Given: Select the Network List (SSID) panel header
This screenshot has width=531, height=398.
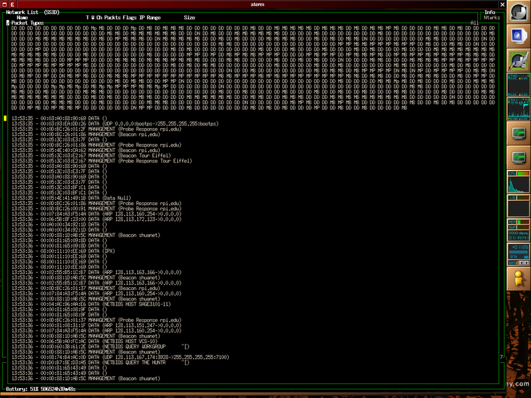Looking at the screenshot, I should pos(33,12).
